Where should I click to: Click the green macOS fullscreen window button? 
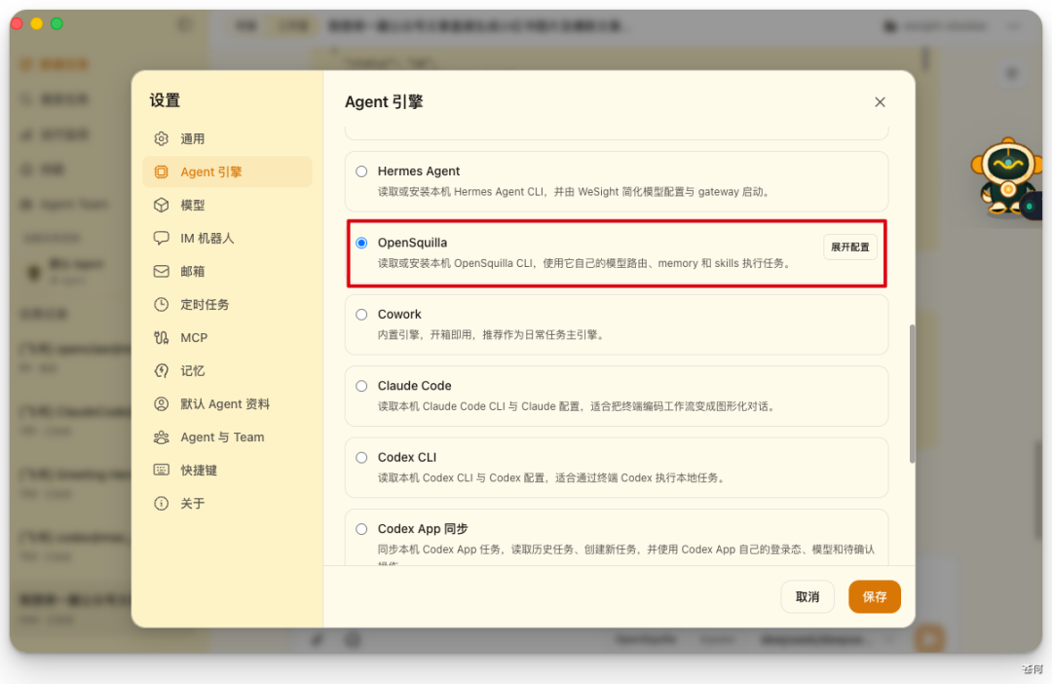click(x=57, y=23)
